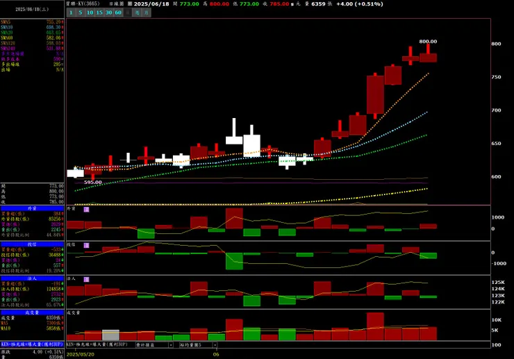Click the 10K volume axis label
The image size is (514, 359).
coord(497,320)
